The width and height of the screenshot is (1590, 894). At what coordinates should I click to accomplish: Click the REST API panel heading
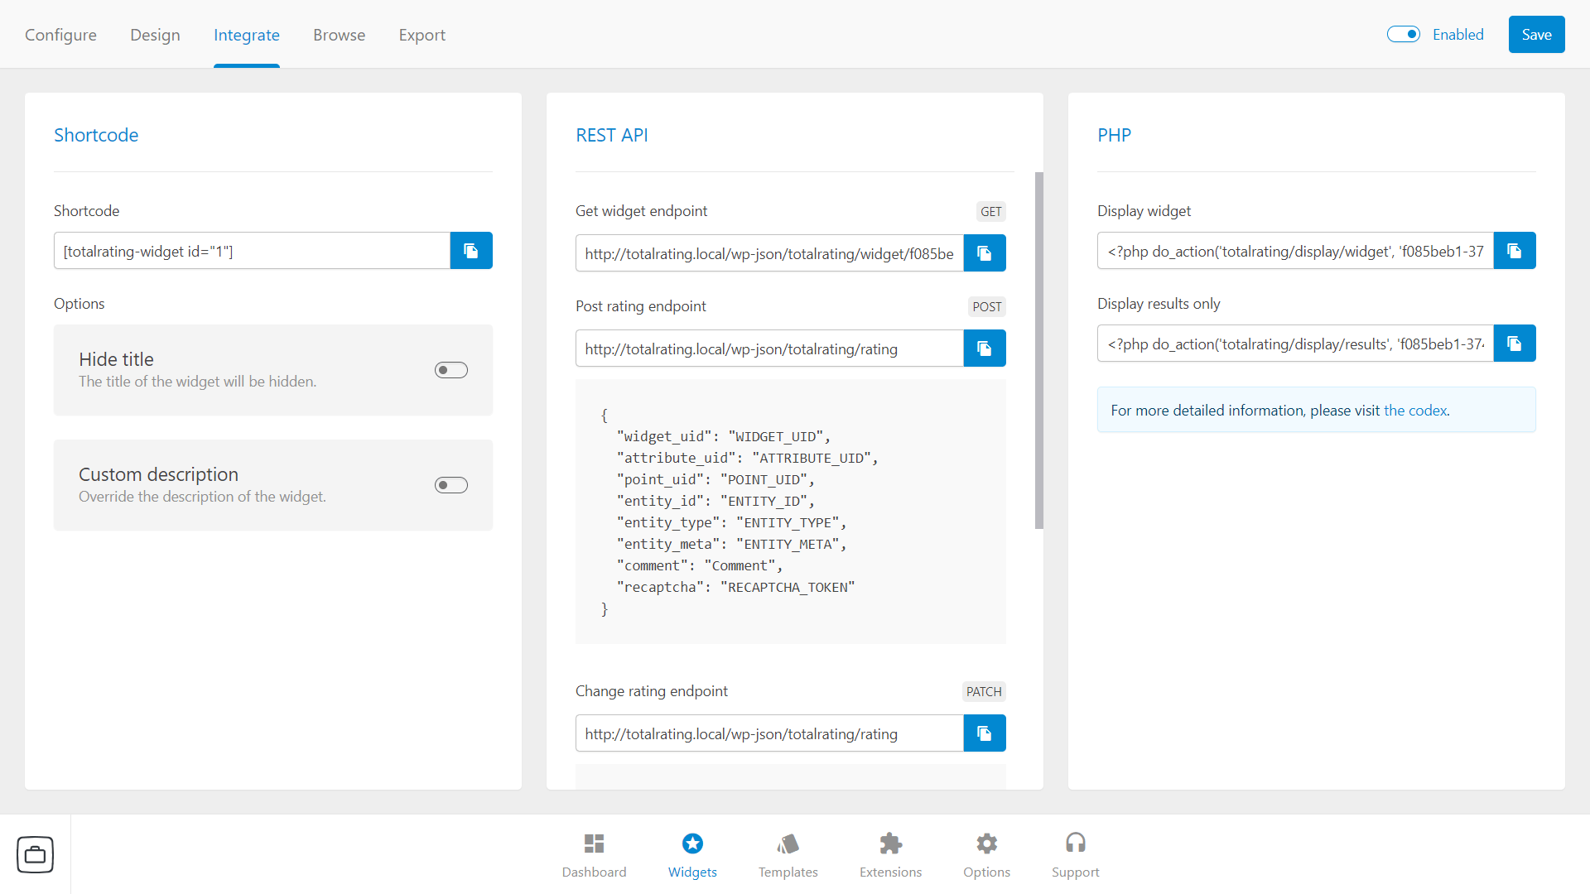click(x=612, y=135)
